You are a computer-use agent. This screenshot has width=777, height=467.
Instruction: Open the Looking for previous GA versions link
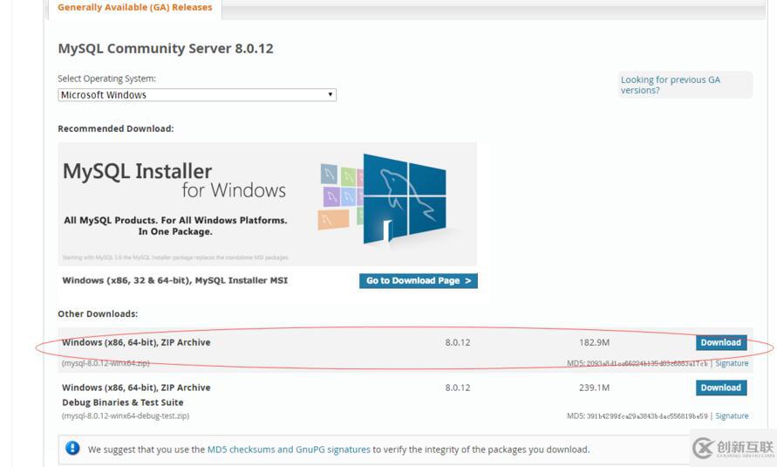670,85
